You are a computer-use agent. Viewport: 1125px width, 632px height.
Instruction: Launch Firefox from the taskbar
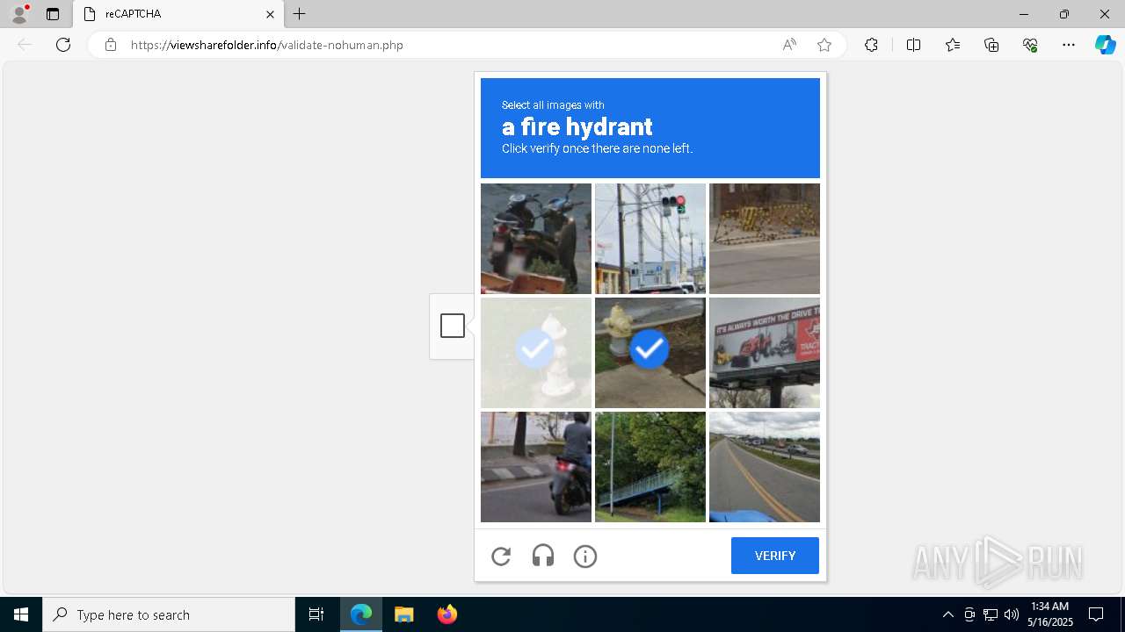click(446, 614)
